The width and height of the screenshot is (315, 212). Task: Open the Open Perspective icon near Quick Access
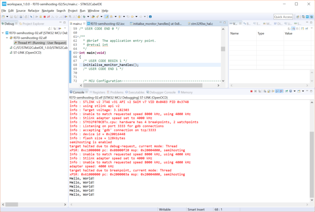click(x=298, y=17)
